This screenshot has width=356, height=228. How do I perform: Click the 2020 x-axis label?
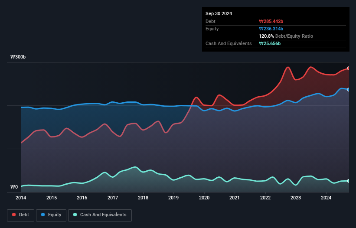[204, 198]
